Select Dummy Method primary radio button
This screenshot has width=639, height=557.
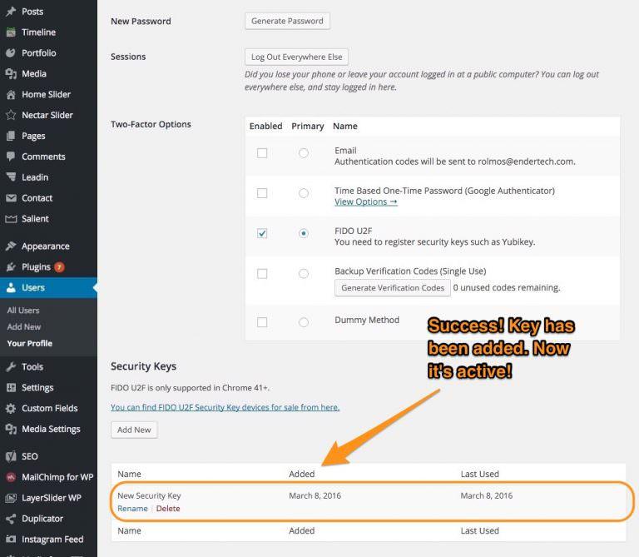point(303,322)
